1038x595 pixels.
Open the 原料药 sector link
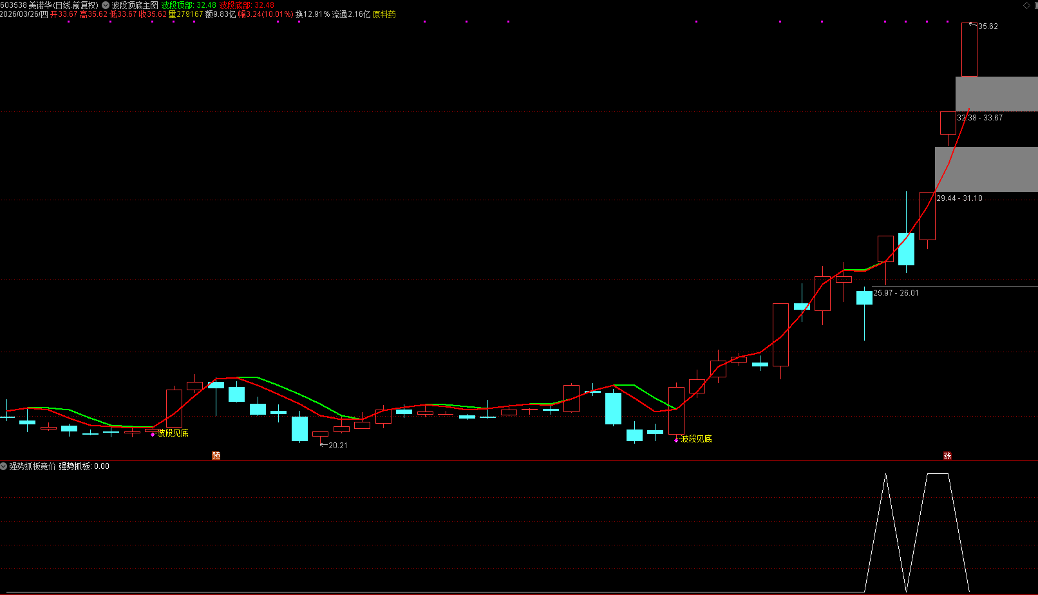coord(384,14)
